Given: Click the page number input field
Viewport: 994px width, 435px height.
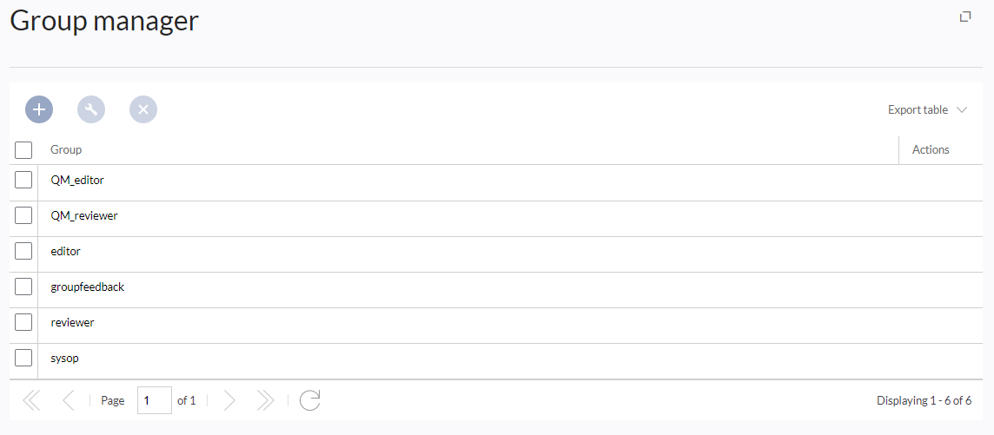Looking at the screenshot, I should (155, 400).
